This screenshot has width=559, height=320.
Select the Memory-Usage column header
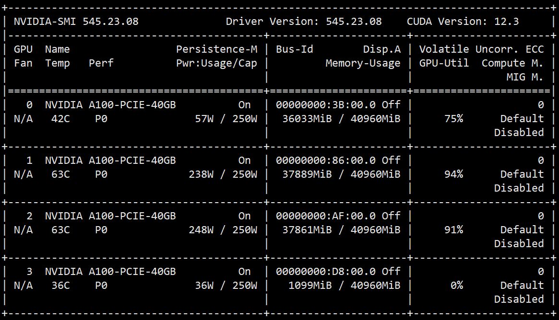coord(363,63)
